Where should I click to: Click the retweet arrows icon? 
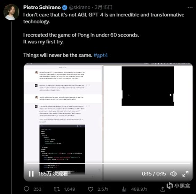(57, 189)
